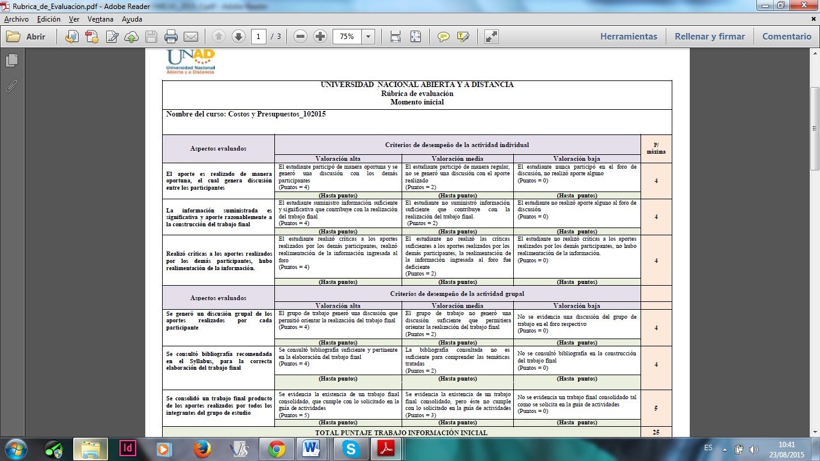Expand the Comentario pane

click(786, 37)
